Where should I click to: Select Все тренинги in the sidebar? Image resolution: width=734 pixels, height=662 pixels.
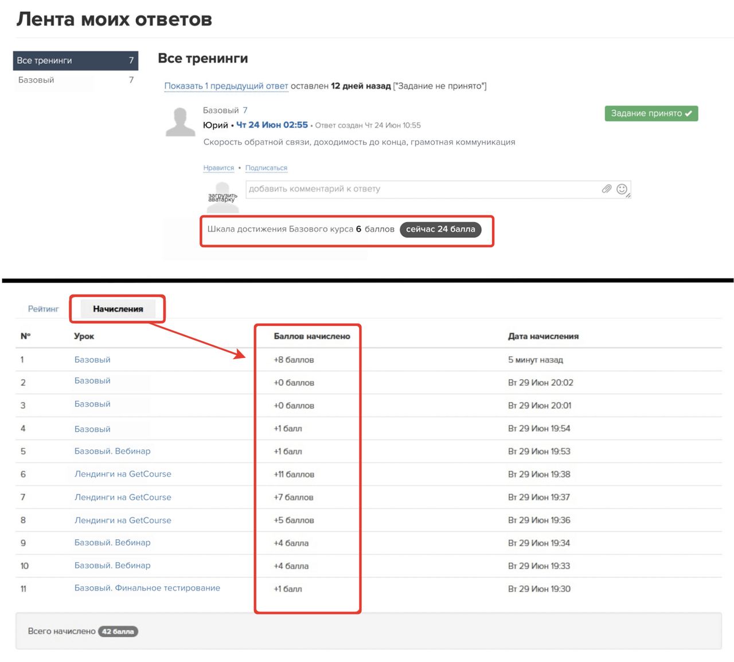tap(76, 60)
